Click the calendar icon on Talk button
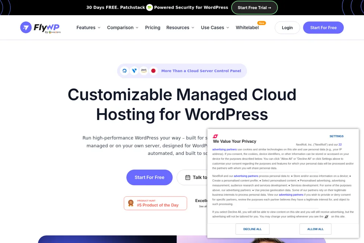This screenshot has width=364, height=243. [188, 177]
